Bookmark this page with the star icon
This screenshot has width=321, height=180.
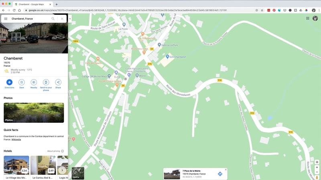coord(262,10)
